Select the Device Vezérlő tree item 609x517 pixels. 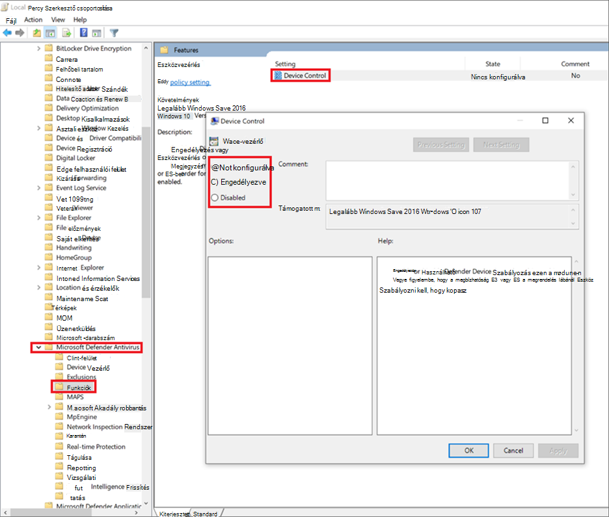88,367
